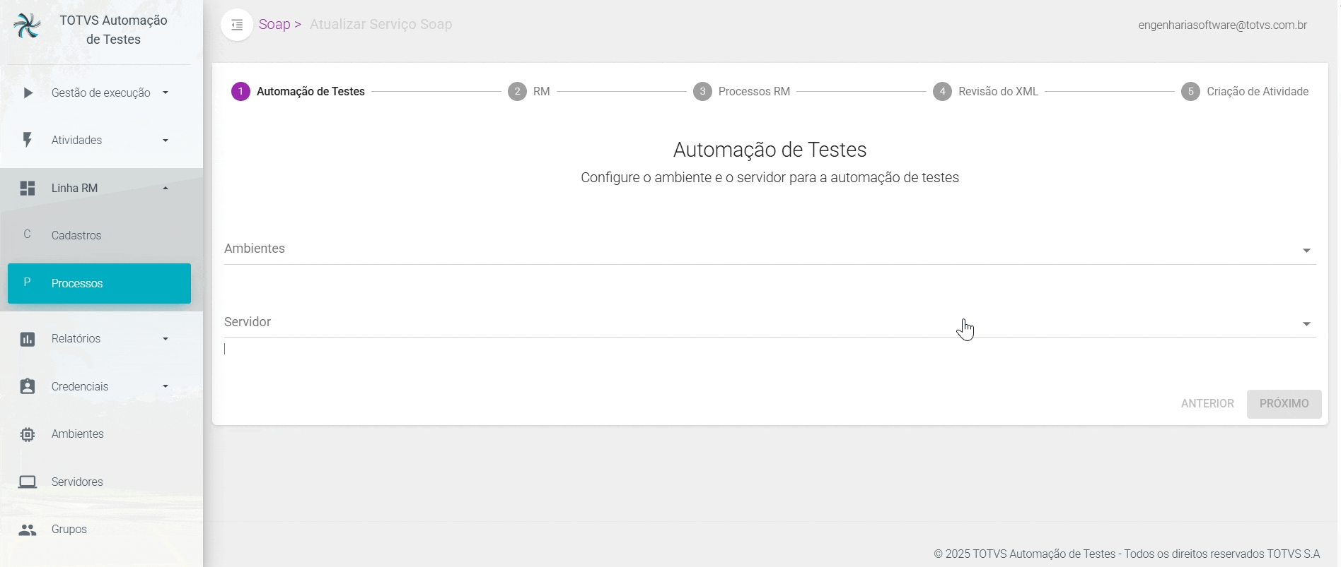Select the Revisão do XML step label
1341x567 pixels.
[x=998, y=92]
